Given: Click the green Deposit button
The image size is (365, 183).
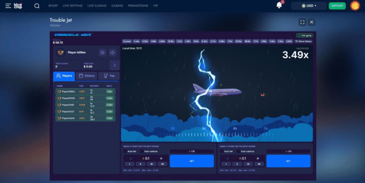Looking at the screenshot, I should [x=337, y=6].
